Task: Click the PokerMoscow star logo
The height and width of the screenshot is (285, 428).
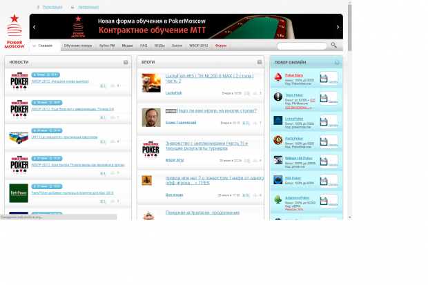Action: (x=14, y=31)
